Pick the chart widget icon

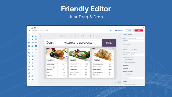[36, 36]
